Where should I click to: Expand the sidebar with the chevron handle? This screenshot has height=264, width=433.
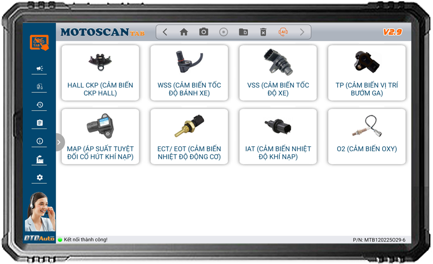tap(59, 142)
